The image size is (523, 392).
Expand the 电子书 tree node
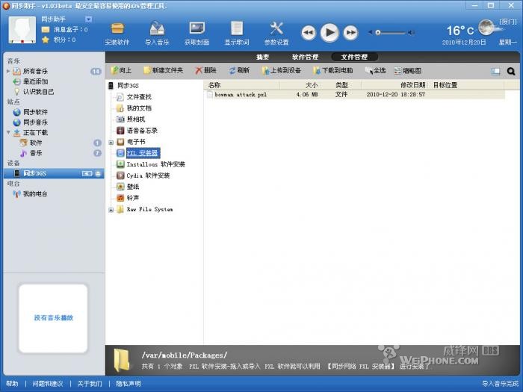tap(111, 143)
